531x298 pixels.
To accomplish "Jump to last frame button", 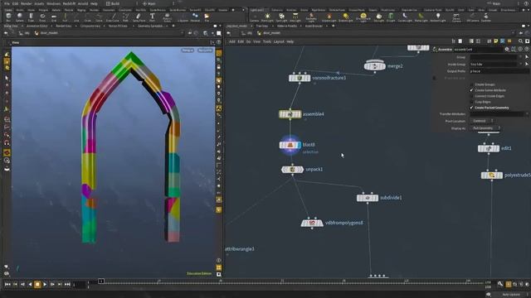I will [67, 285].
